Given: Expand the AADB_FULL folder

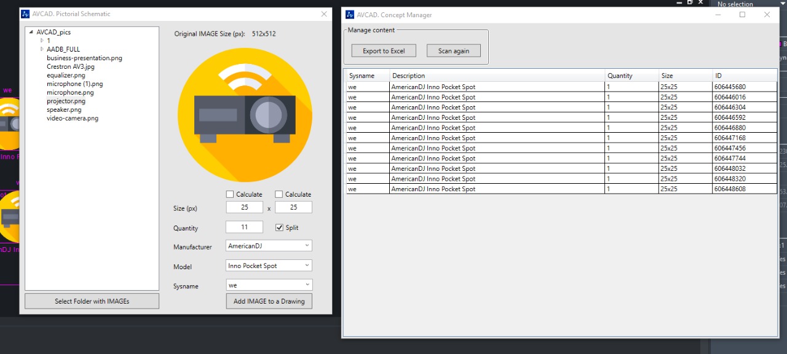Looking at the screenshot, I should point(42,49).
